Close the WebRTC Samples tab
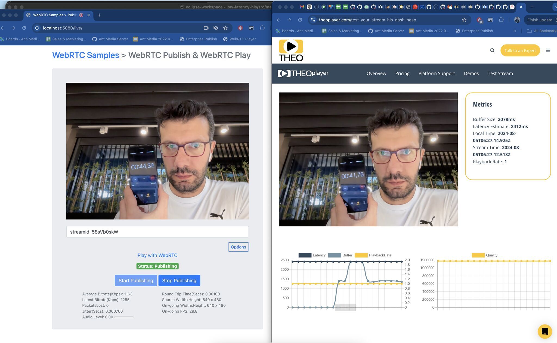Image resolution: width=557 pixels, height=343 pixels. [88, 15]
